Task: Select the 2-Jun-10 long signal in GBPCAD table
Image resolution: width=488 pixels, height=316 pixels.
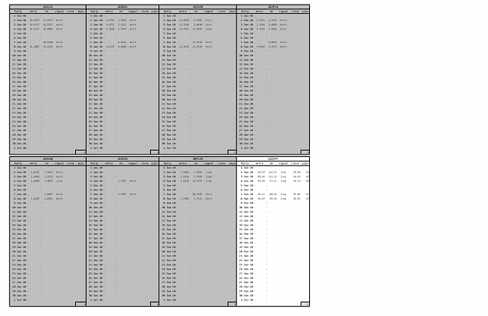Action: coord(208,172)
